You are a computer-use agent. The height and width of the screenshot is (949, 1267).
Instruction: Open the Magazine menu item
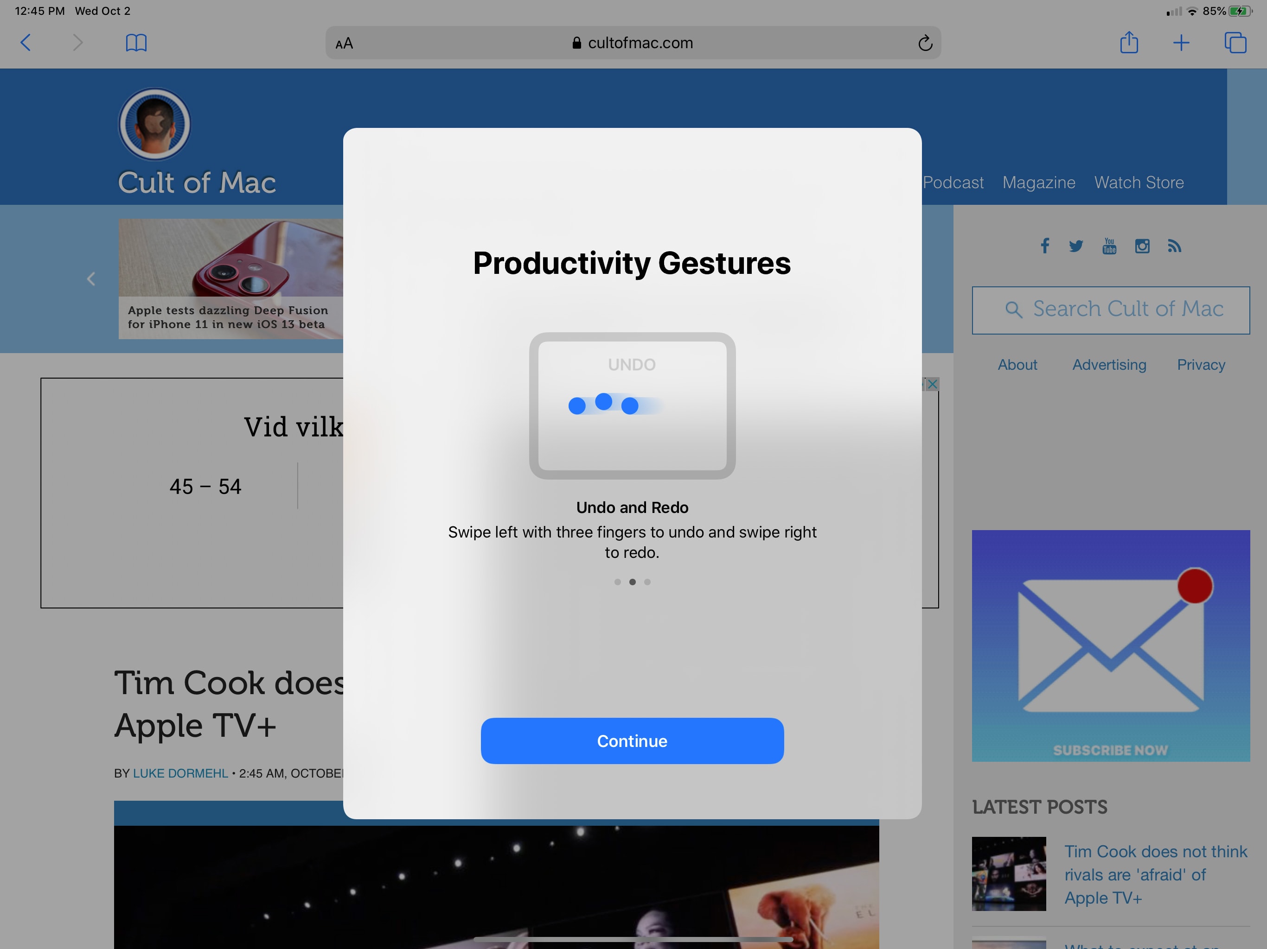point(1038,183)
